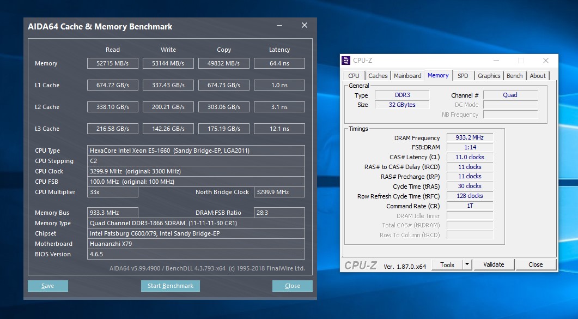Click Start Benchmark in AIDA64
578x319 pixels.
pos(171,286)
